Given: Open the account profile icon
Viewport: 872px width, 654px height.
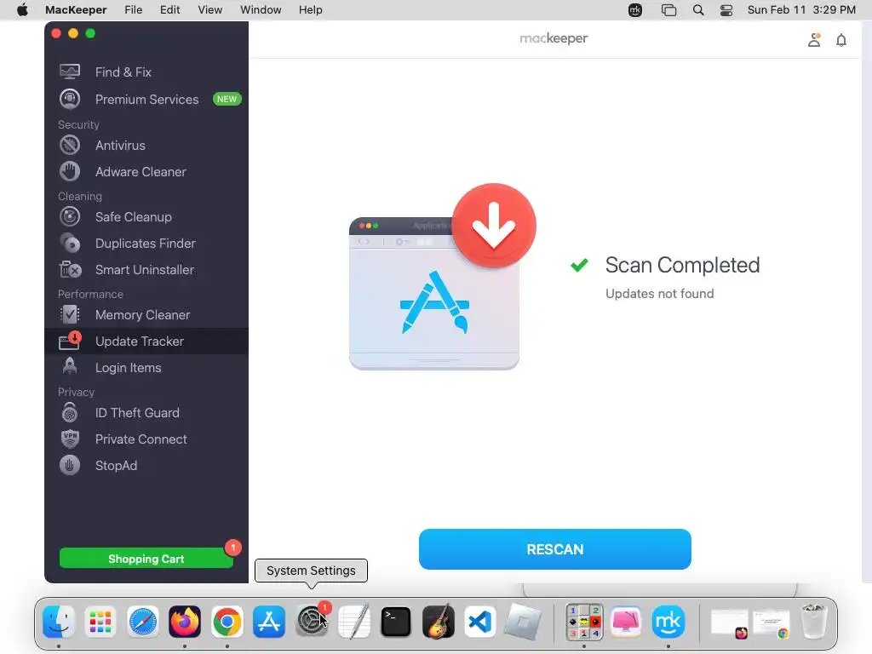Looking at the screenshot, I should coord(814,39).
